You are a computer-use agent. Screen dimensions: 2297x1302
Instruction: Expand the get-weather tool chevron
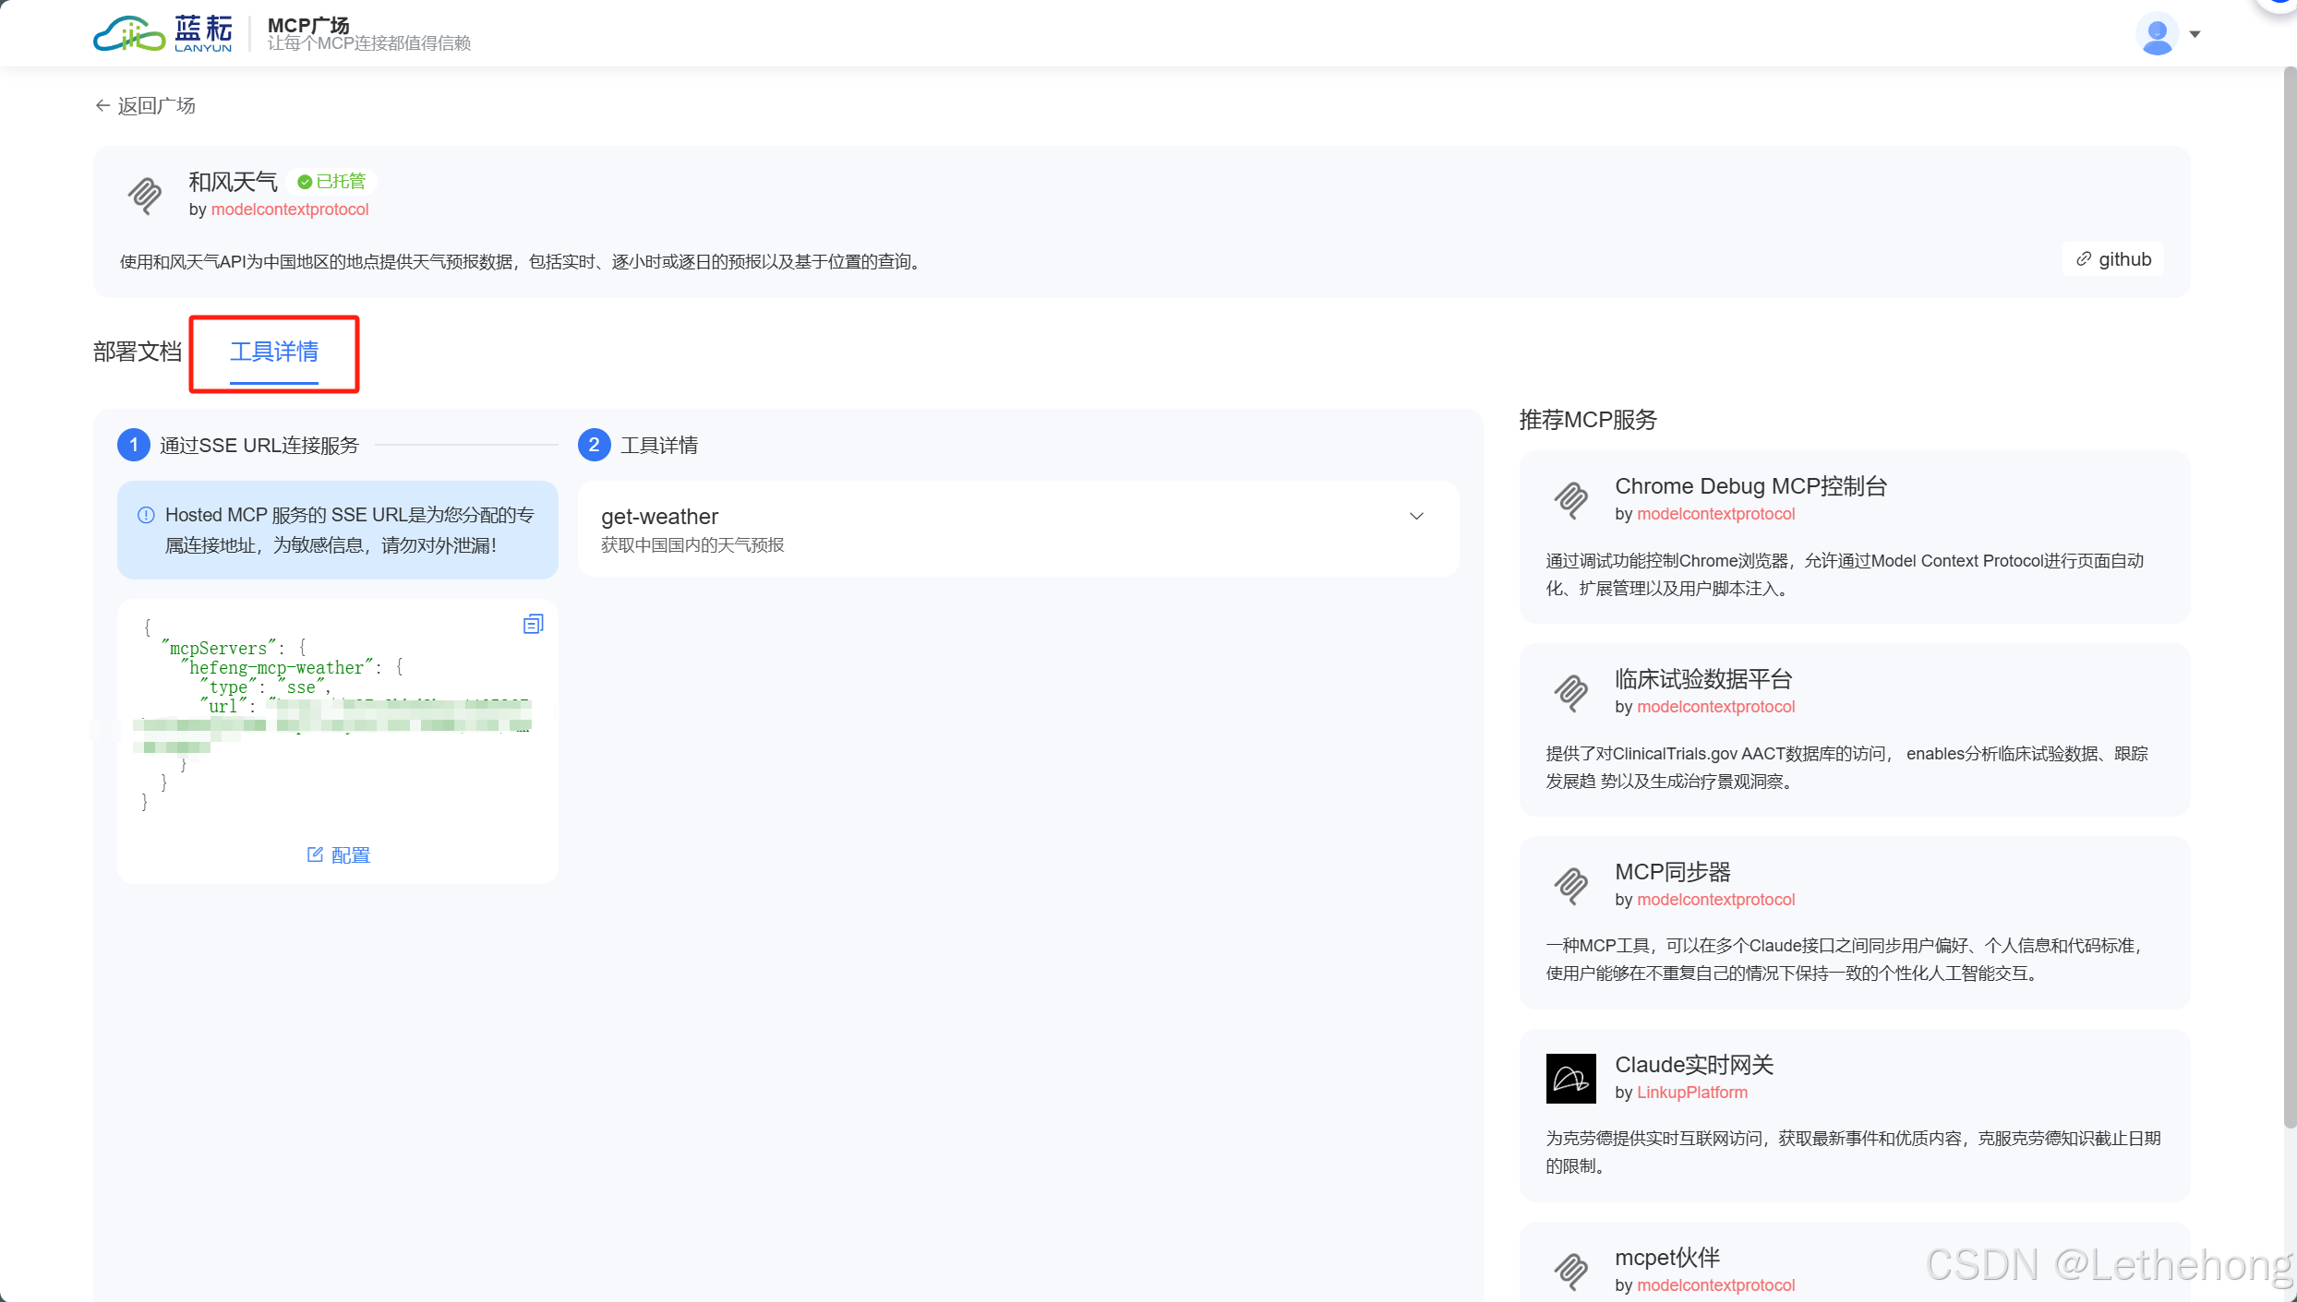(x=1416, y=516)
